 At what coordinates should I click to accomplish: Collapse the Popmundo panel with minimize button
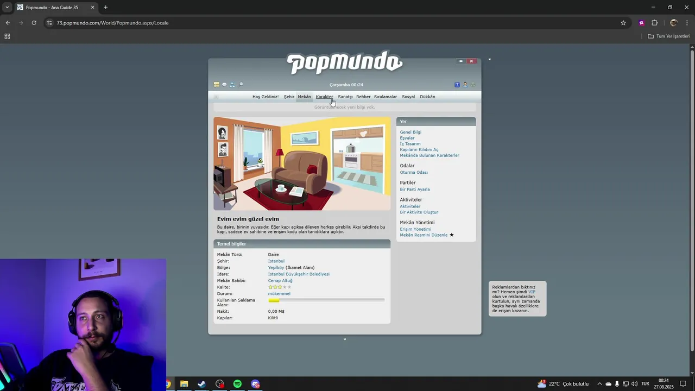[461, 61]
